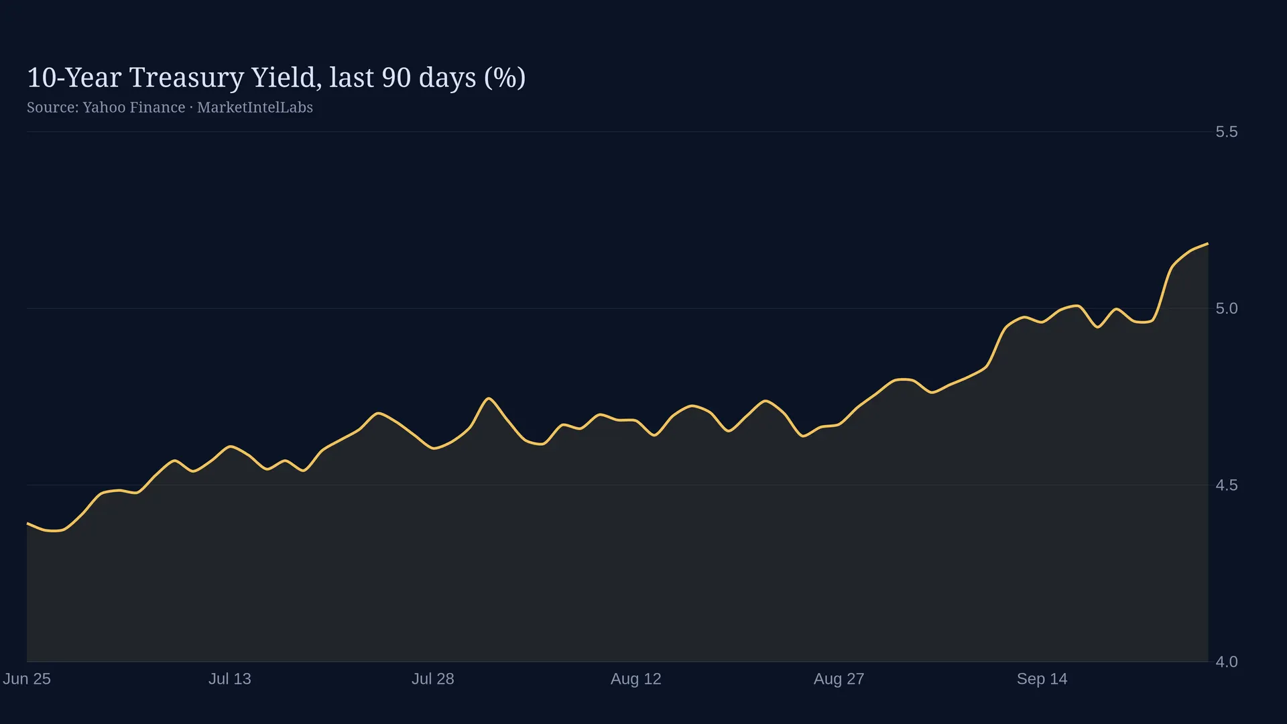Click the 'Sep 14' x-axis date label
Screen dimensions: 1287x724
click(x=1042, y=679)
